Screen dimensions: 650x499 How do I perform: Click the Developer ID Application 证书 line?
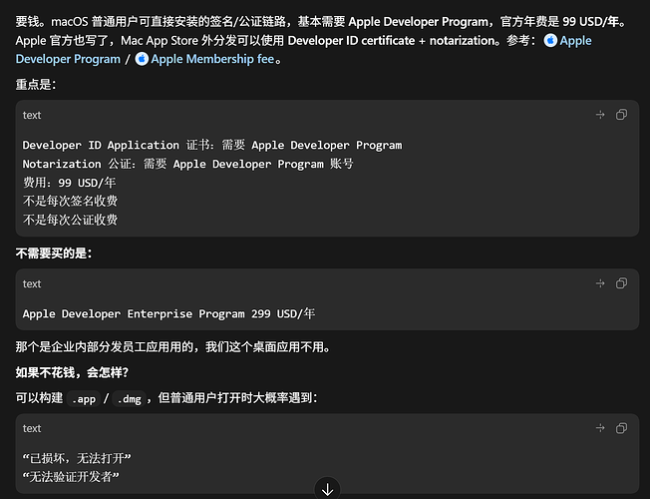click(x=212, y=146)
